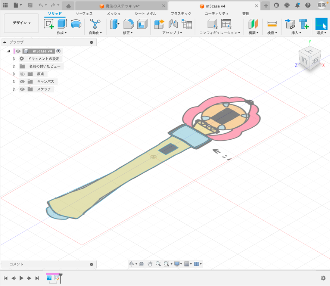The width and height of the screenshot is (330, 286).
Task: Switch to the 魔法のステッキ v4 document tab
Action: click(120, 6)
